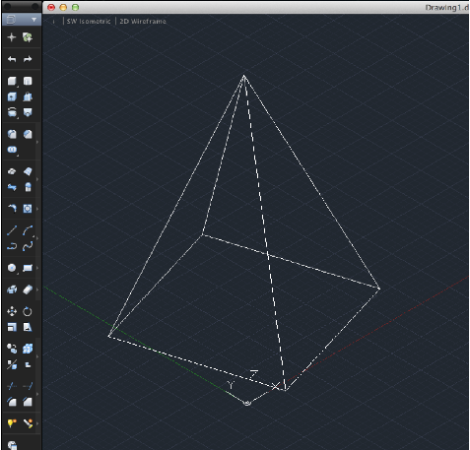Redo the last undone action
The width and height of the screenshot is (470, 450).
pyautogui.click(x=28, y=59)
